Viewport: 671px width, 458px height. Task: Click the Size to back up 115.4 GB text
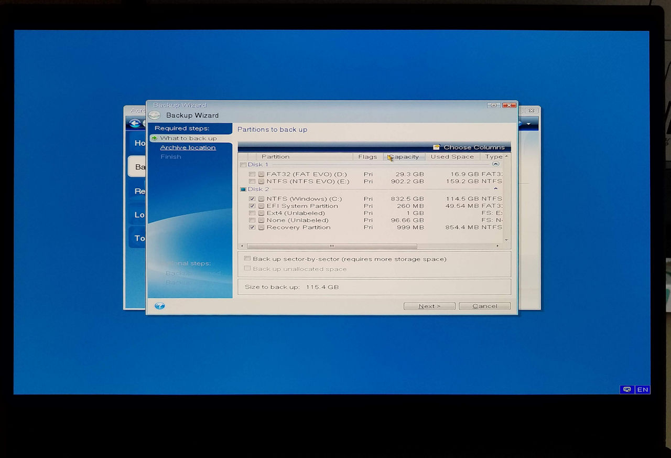click(x=291, y=287)
